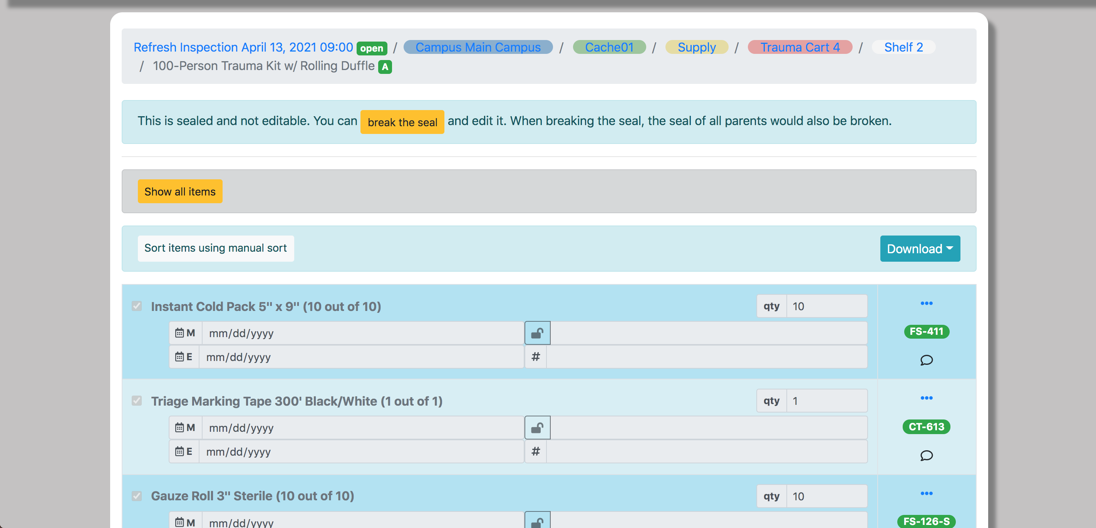This screenshot has width=1096, height=528.
Task: Click Triage Marking Tape lot number field
Action: tap(707, 451)
